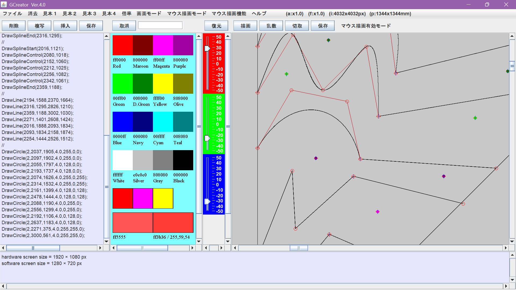Pick the Blue 0000ff color swatch
This screenshot has height=290, width=516.
(x=123, y=122)
